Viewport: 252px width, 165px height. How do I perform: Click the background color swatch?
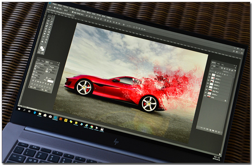[x=43, y=50]
